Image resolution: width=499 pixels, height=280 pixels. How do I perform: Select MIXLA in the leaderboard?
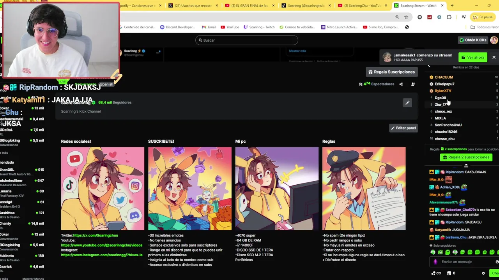tap(440, 118)
